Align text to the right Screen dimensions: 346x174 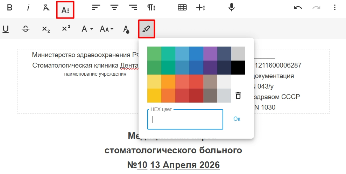(x=133, y=8)
